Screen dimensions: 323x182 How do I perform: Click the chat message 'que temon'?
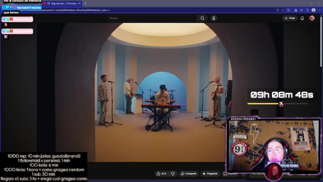pos(11,12)
